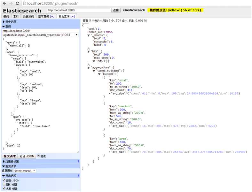Toggle the 原始 JSON display checkbox

(x=4, y=180)
